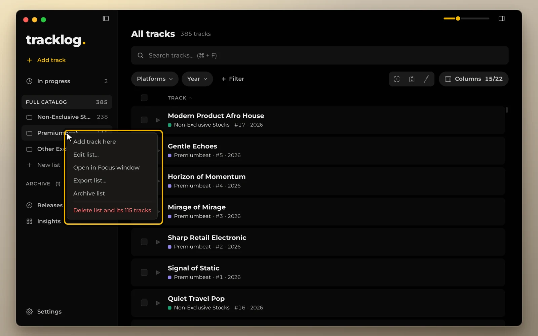Choose Edit list… from context menu

(x=113, y=155)
